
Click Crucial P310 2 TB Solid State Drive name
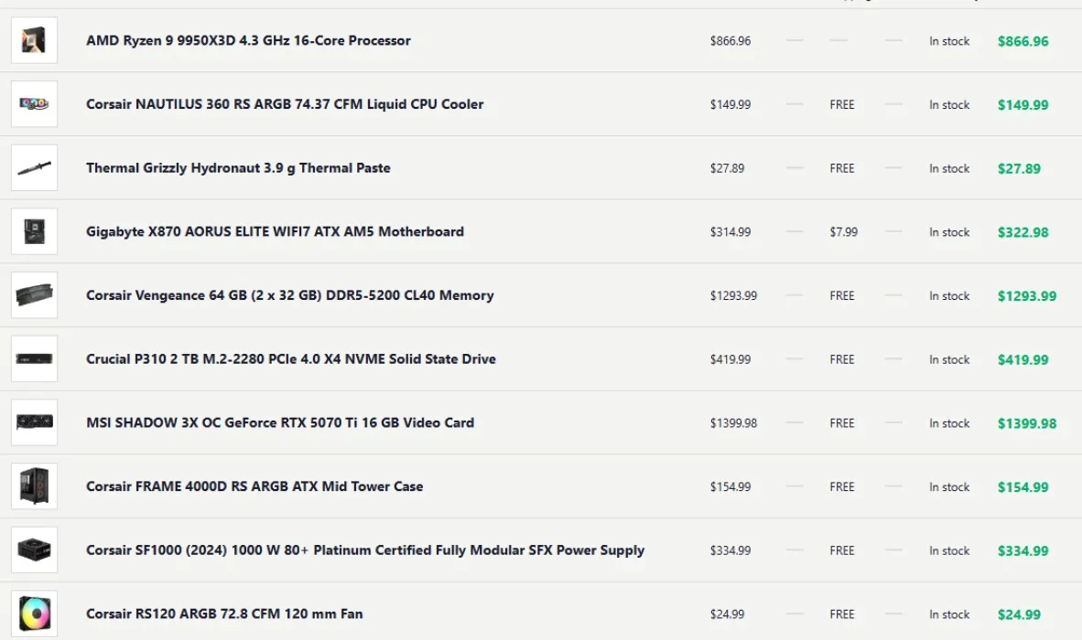tap(291, 359)
